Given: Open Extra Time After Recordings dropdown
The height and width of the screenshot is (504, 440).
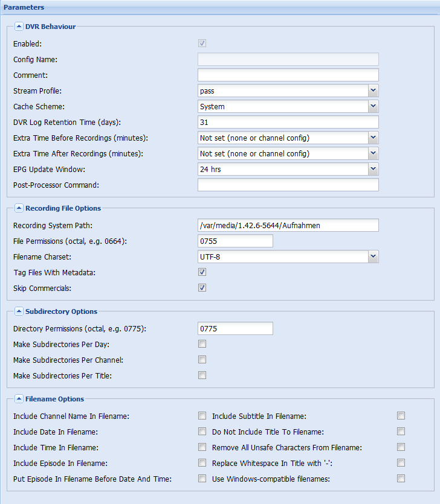Looking at the screenshot, I should point(373,153).
